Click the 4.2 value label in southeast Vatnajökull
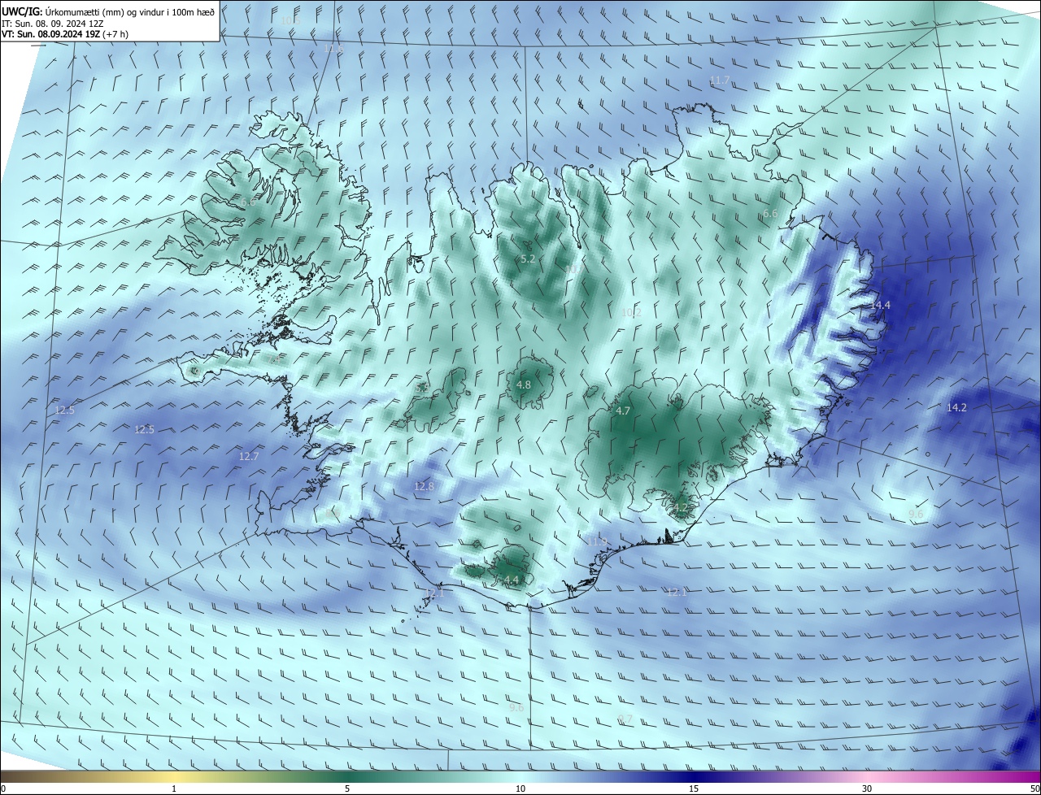The height and width of the screenshot is (795, 1041). (680, 508)
